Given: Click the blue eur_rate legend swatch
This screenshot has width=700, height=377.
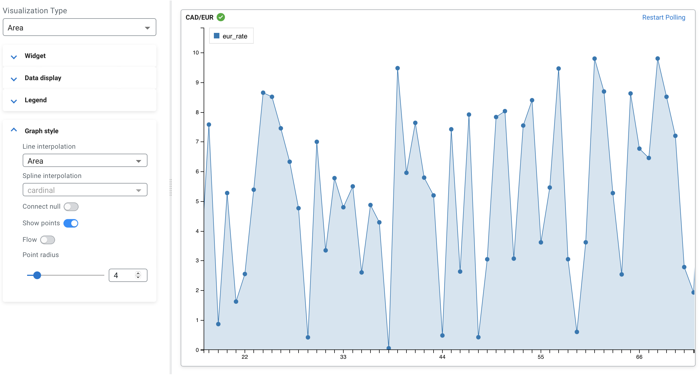Looking at the screenshot, I should click(x=216, y=35).
